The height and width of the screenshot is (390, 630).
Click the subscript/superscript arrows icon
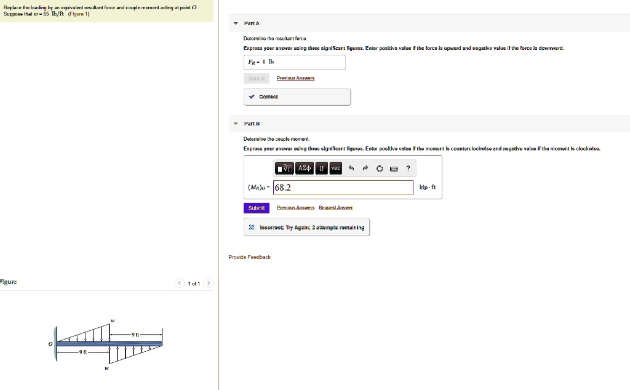[321, 168]
